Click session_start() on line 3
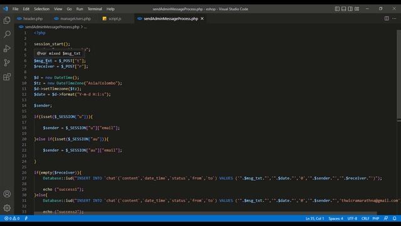The image size is (401, 226). [52, 44]
